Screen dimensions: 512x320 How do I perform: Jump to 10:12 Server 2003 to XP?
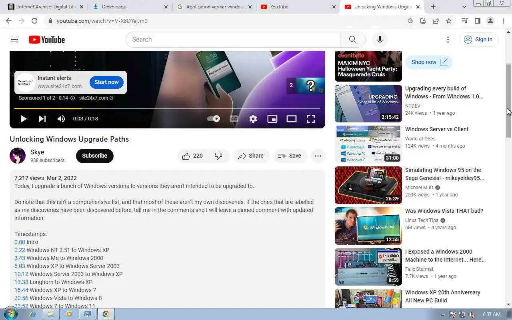(21, 274)
